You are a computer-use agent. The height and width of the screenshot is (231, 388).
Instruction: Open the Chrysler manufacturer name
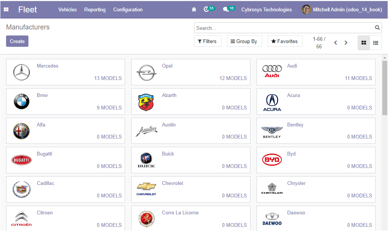click(296, 183)
